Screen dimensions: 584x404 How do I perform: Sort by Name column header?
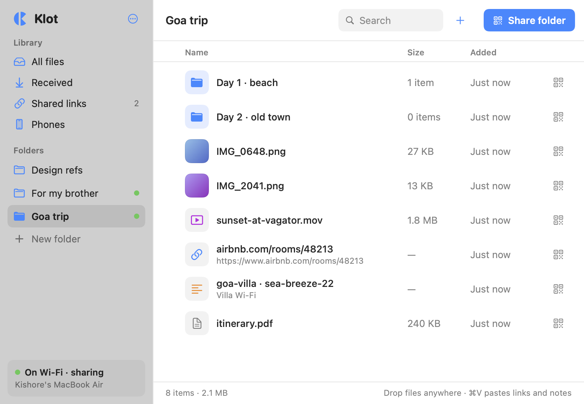[197, 52]
